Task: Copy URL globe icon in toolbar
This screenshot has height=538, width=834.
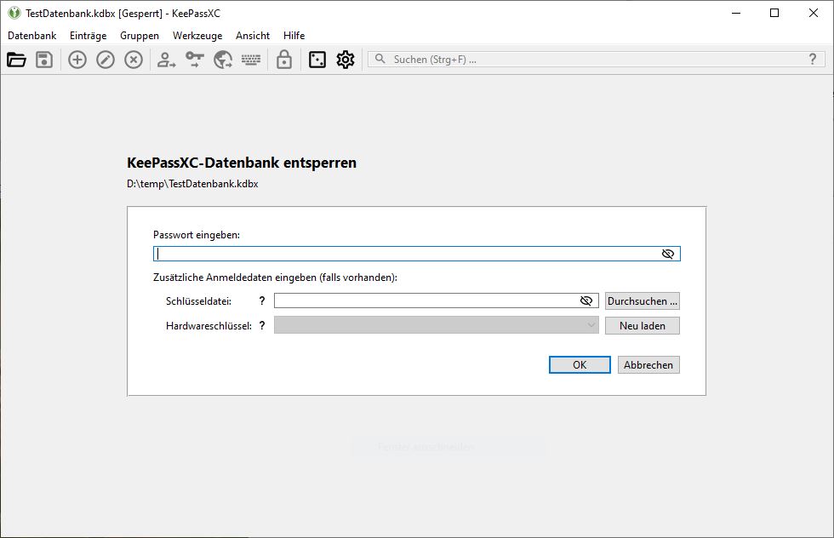Action: 223,60
